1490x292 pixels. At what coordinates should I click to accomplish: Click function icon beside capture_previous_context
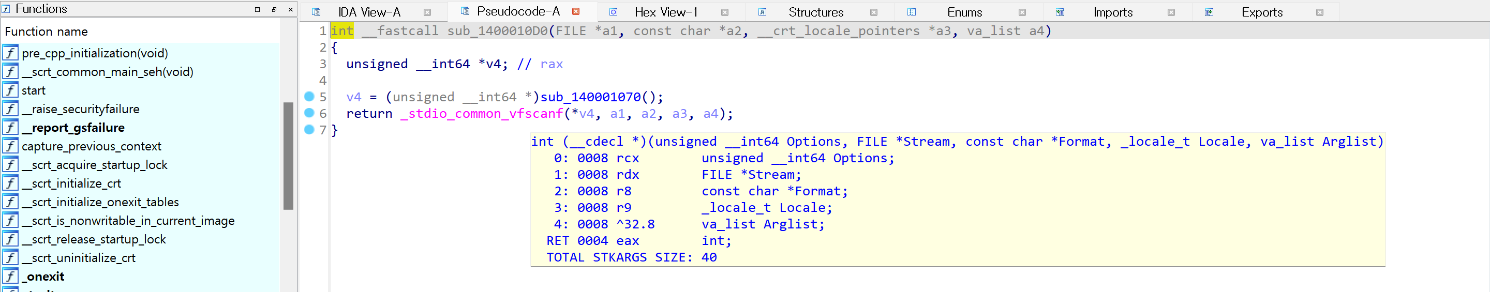coord(10,146)
